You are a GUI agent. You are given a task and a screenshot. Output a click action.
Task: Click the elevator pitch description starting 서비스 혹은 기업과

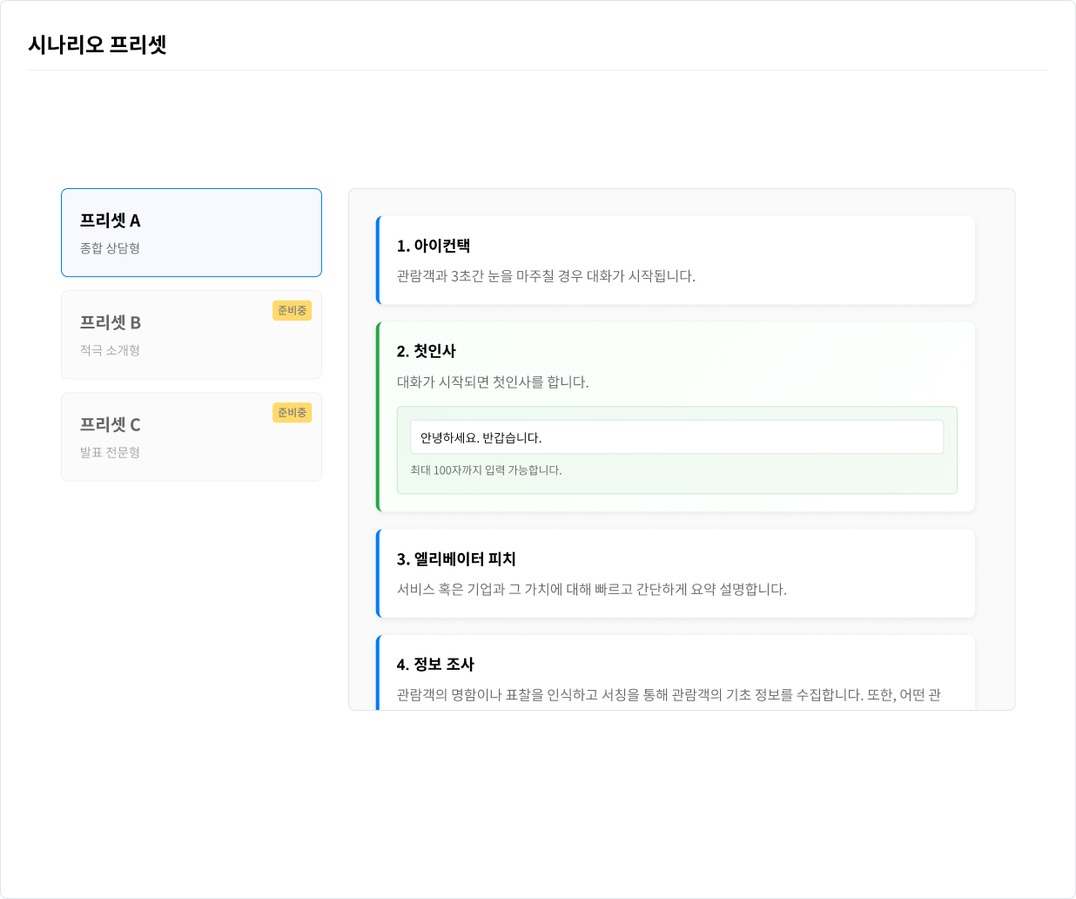(591, 589)
